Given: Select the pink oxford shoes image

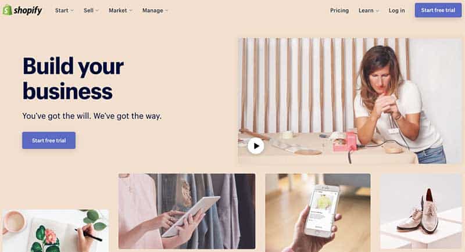Looking at the screenshot, I should click(421, 211).
